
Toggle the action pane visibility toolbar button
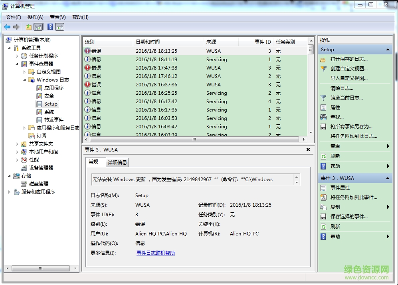(59, 27)
